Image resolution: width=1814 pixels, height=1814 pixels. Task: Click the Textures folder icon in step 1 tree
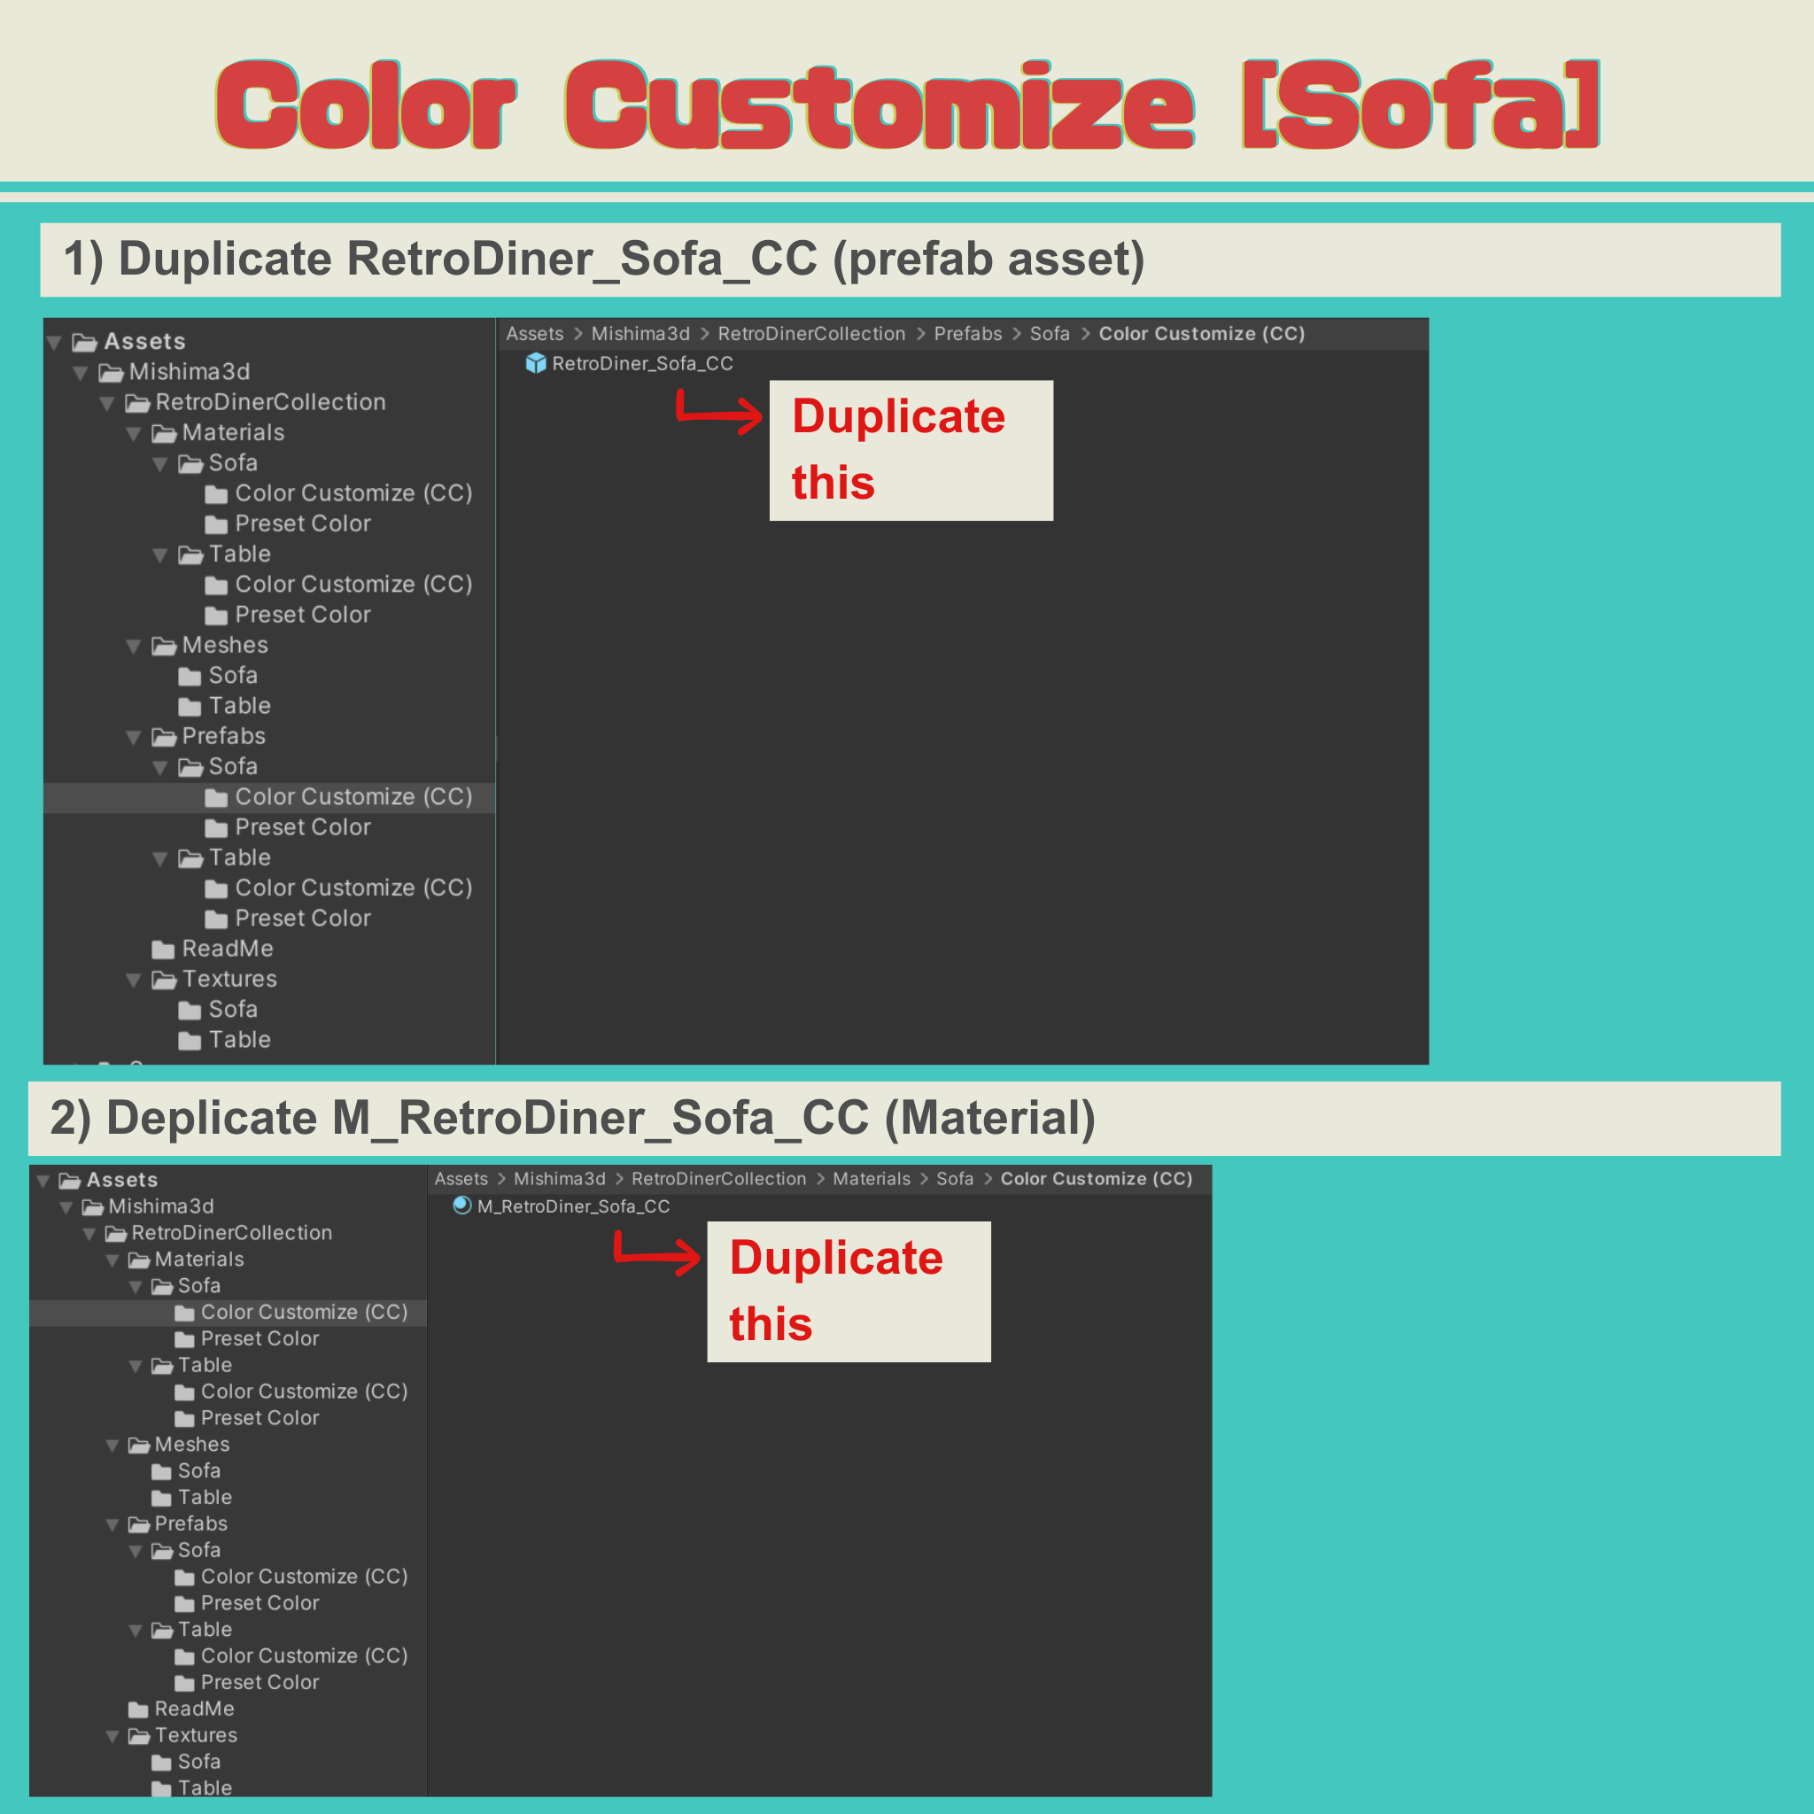[165, 980]
